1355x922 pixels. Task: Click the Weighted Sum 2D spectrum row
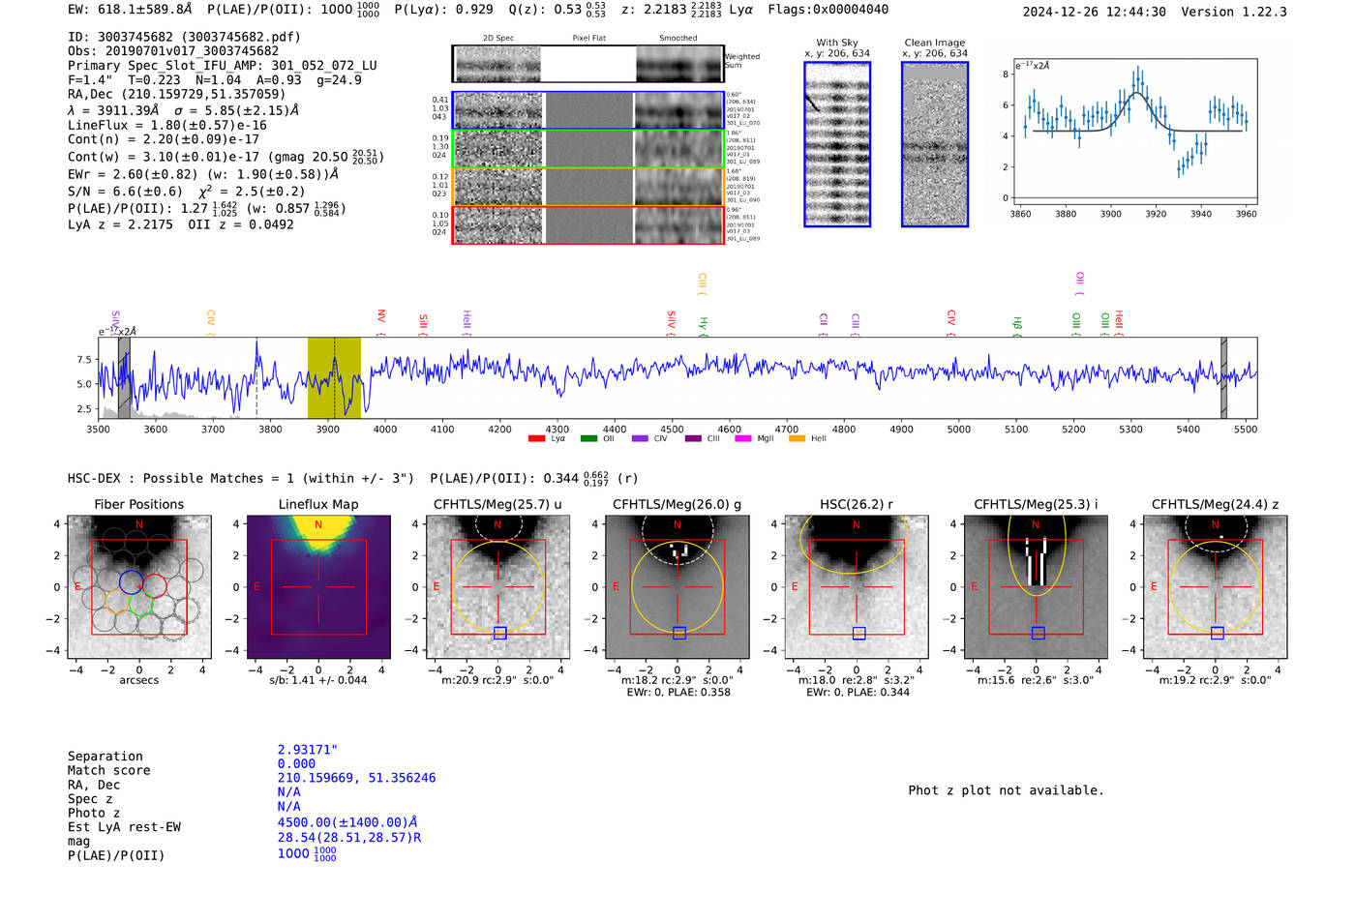pos(588,64)
